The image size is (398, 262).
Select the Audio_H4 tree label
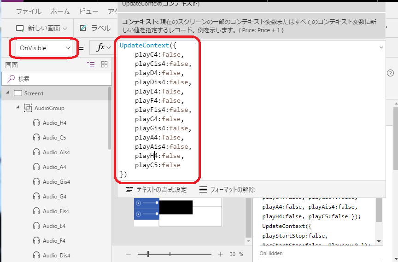(x=54, y=123)
